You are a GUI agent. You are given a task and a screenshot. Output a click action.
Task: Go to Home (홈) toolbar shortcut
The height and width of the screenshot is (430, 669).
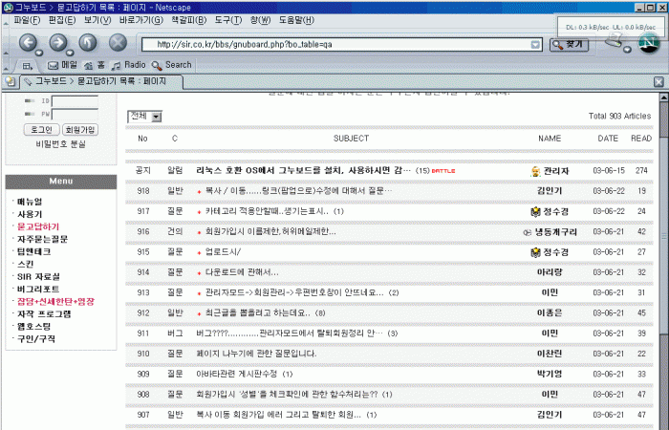tap(95, 65)
